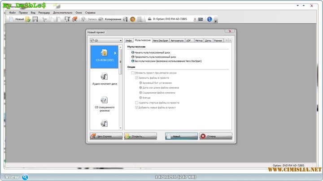
Task: Select 'Продолжить мультисессионный диск' radio option
Action: coord(133,56)
